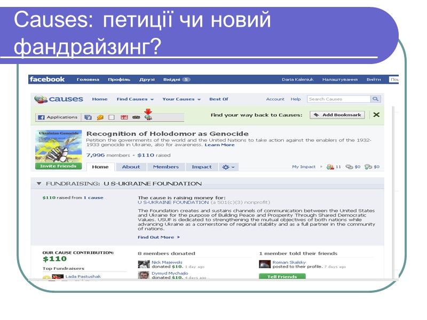Open the gear settings dropdown tab
The image size is (427, 320).
tap(228, 167)
